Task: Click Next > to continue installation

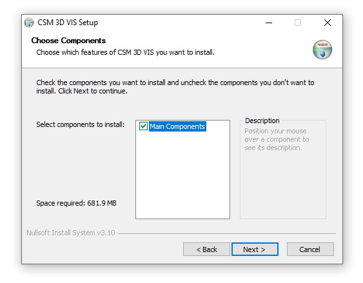Action: point(255,249)
